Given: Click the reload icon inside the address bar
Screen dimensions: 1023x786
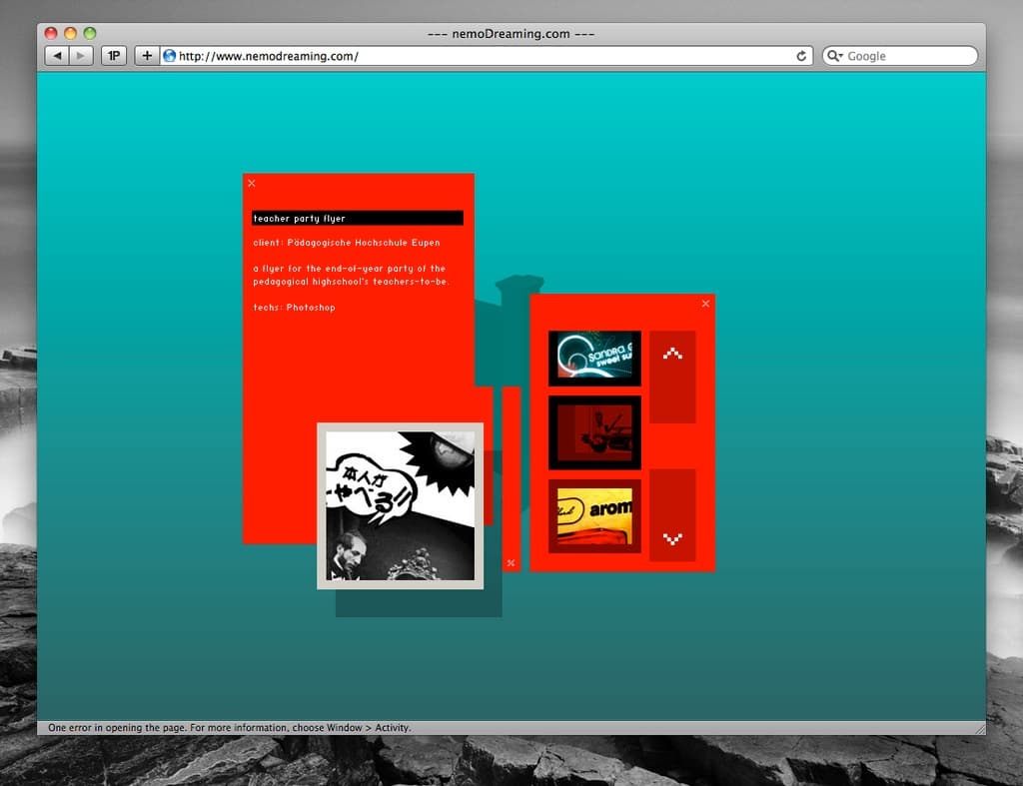Looking at the screenshot, I should click(x=800, y=56).
